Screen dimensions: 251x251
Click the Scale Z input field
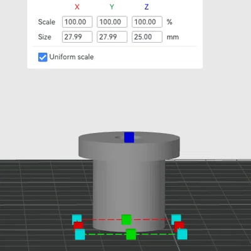point(147,22)
